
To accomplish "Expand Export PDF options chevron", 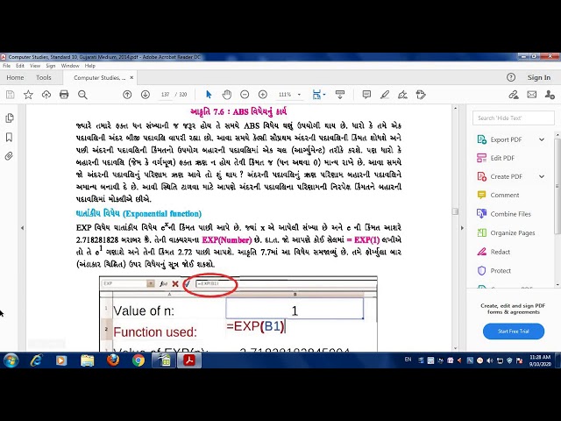I will 542,139.
